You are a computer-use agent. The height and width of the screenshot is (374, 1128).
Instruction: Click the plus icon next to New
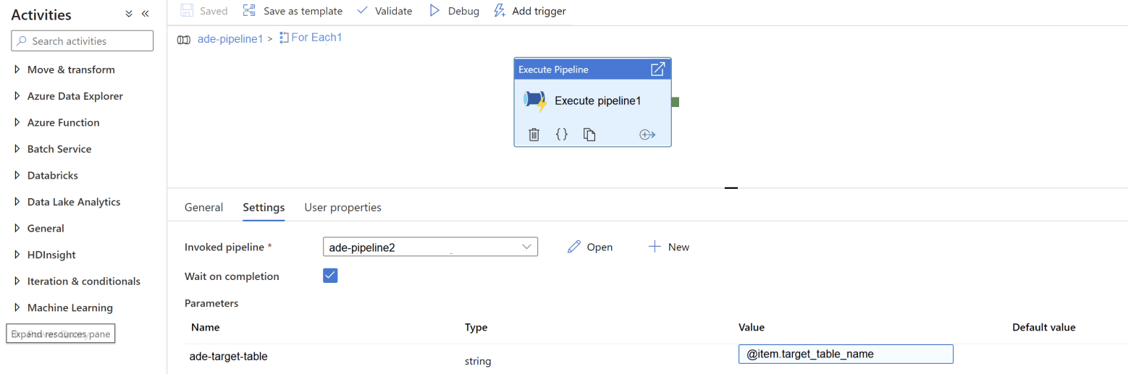[x=655, y=247]
